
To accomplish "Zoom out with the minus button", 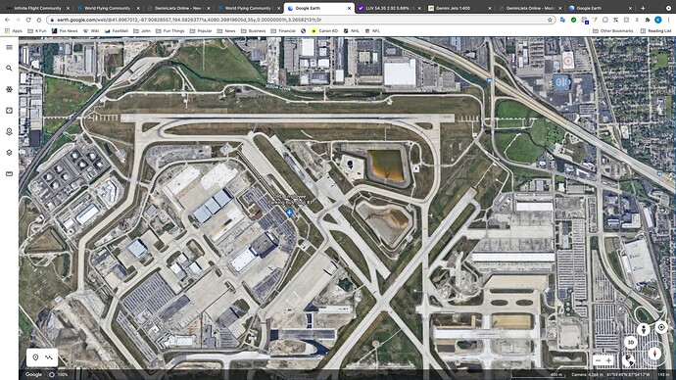I will (598, 360).
